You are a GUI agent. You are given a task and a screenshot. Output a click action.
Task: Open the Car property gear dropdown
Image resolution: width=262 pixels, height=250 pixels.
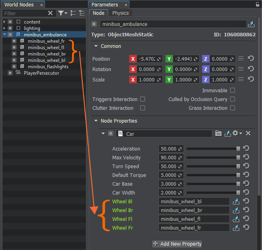click(x=237, y=133)
